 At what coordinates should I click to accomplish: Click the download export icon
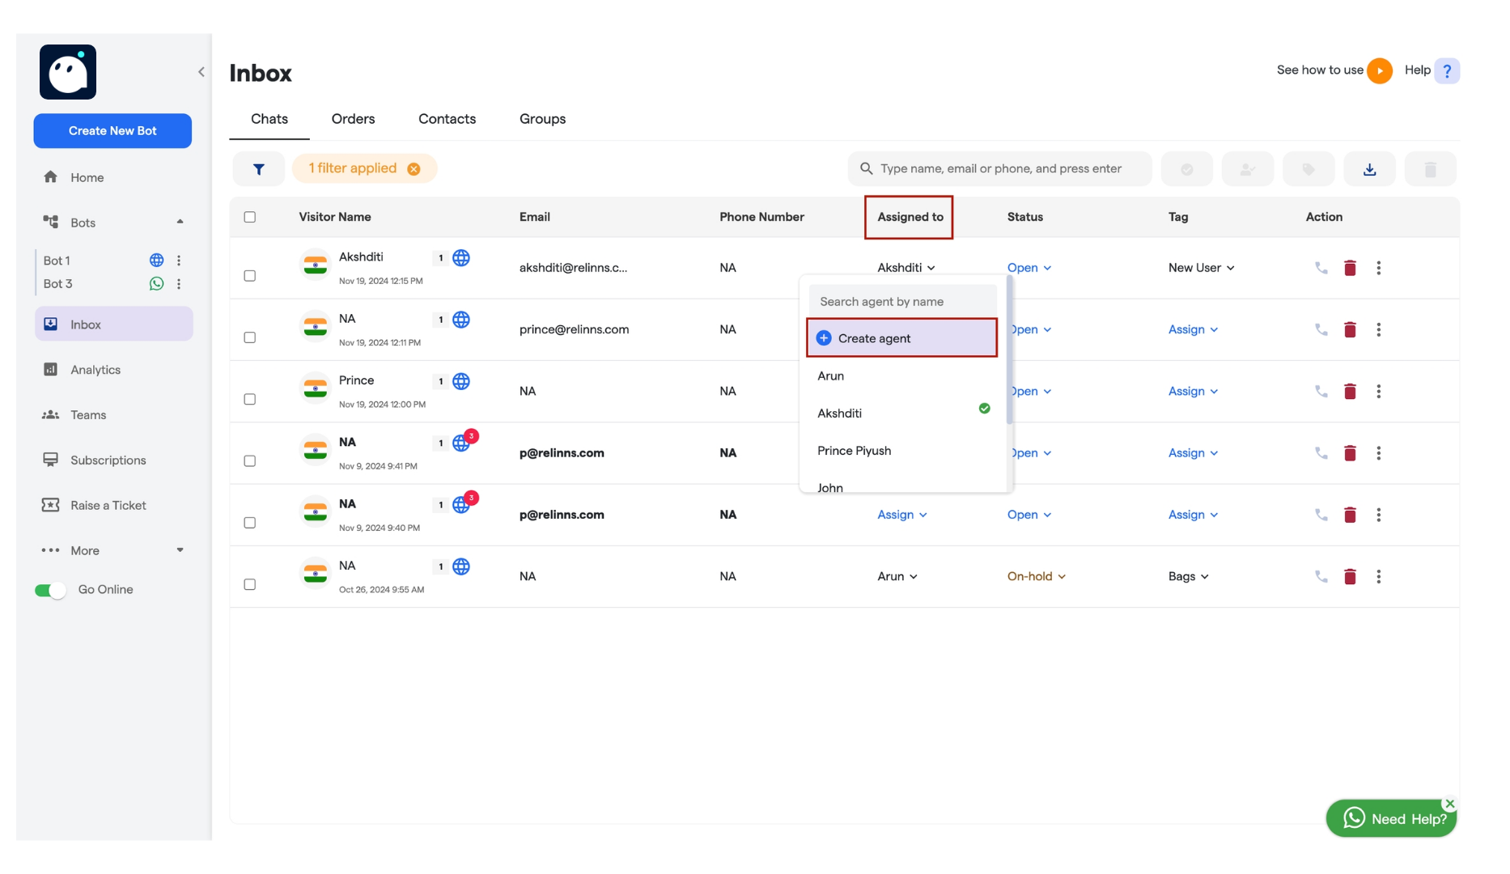click(x=1369, y=169)
